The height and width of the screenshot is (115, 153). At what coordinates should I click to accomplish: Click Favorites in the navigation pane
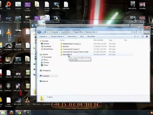tap(45, 41)
